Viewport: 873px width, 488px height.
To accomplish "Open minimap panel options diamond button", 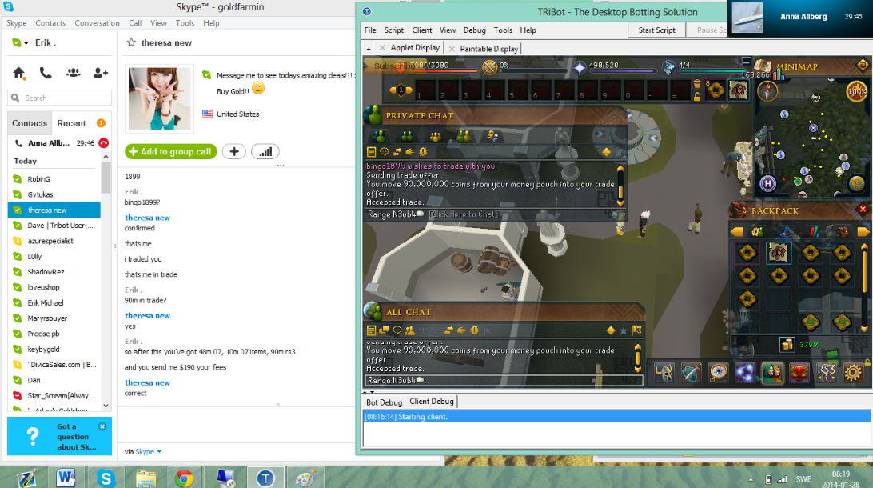I will click(x=863, y=65).
